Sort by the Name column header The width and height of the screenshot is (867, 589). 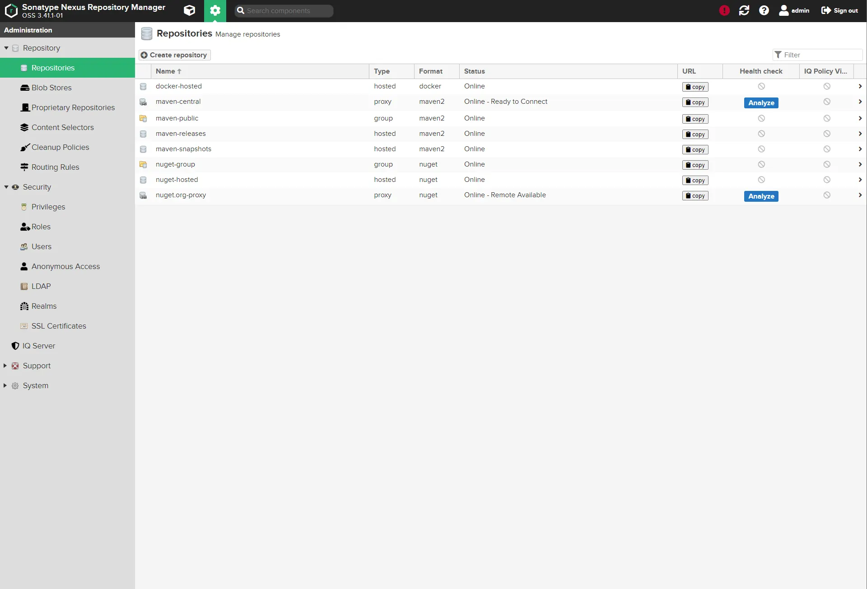click(165, 71)
